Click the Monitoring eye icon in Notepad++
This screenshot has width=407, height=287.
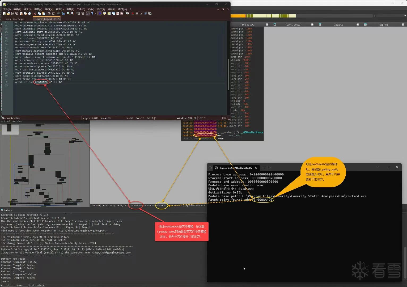pos(127,13)
